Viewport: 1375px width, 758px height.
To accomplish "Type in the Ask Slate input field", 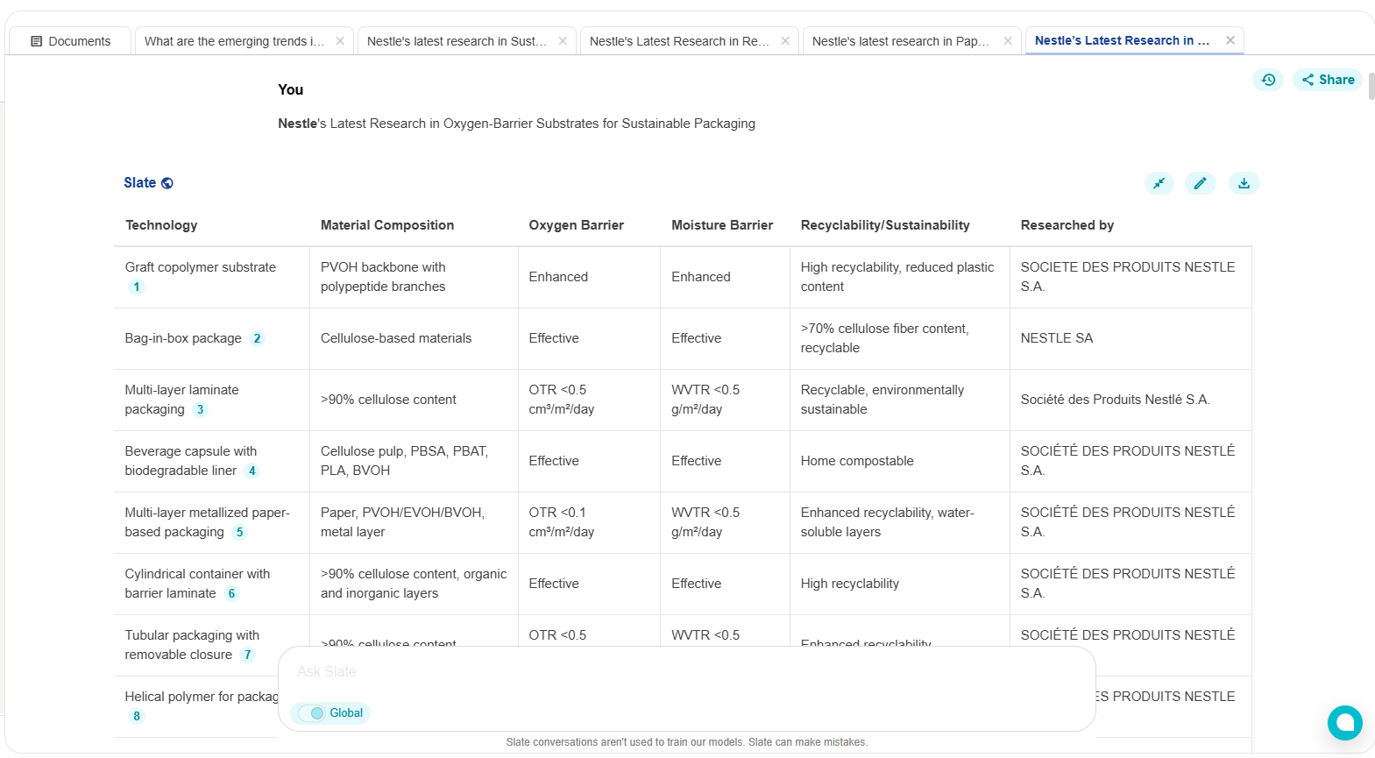I will click(684, 672).
